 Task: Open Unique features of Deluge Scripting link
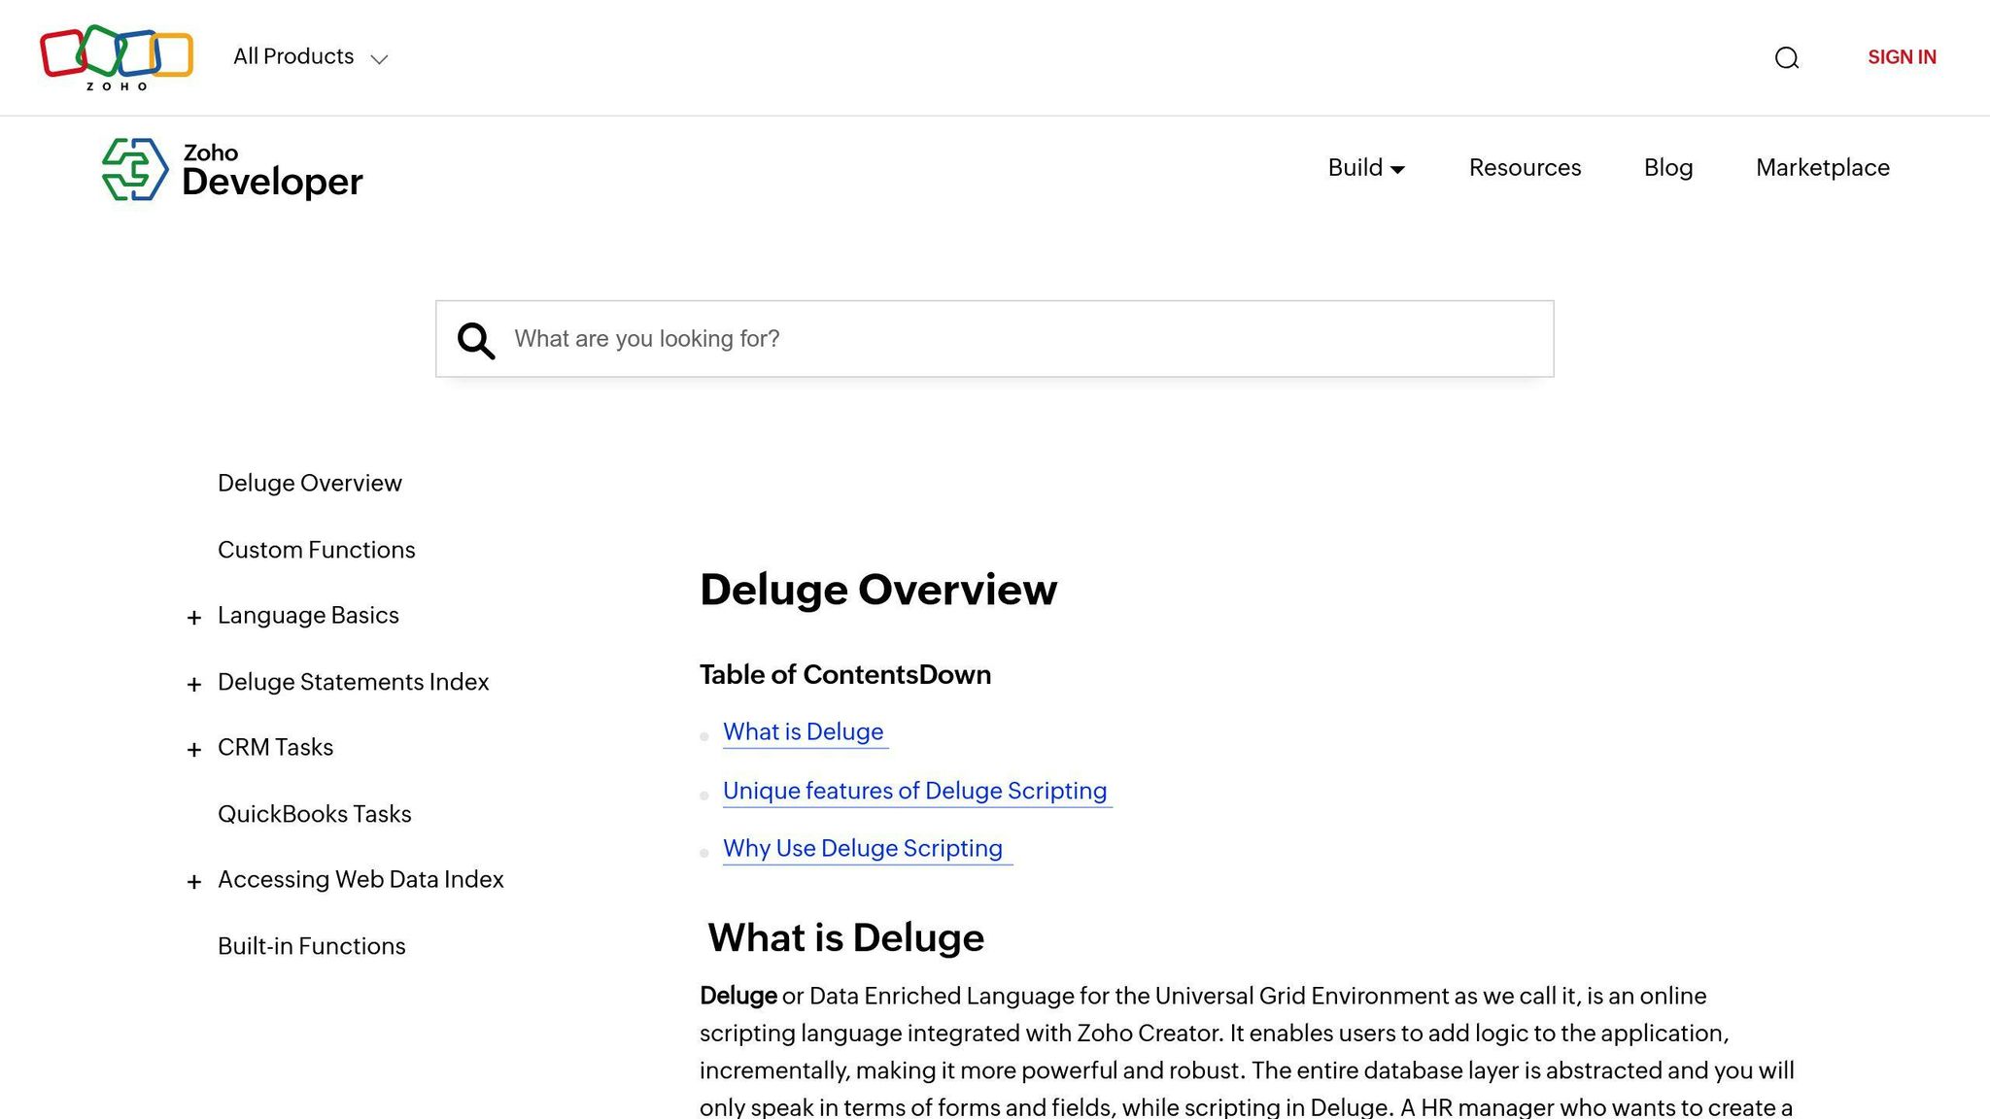pos(914,791)
